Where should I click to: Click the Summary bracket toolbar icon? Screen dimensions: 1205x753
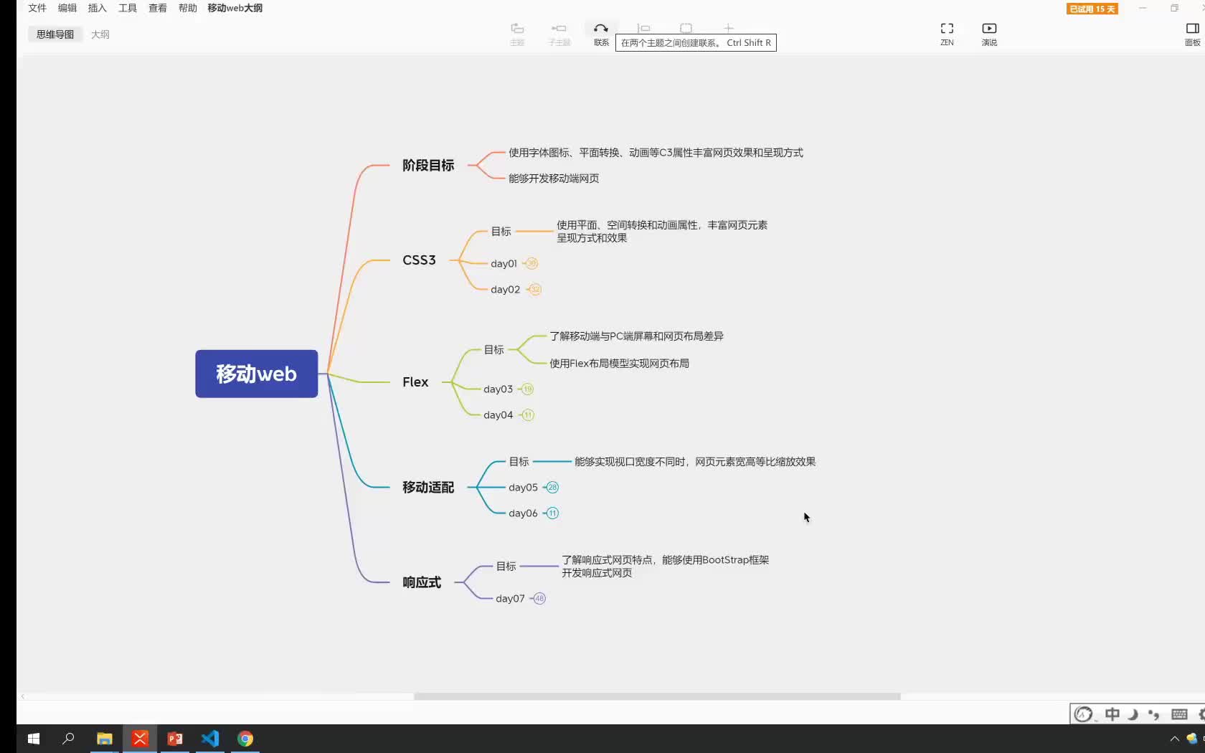[x=643, y=29]
